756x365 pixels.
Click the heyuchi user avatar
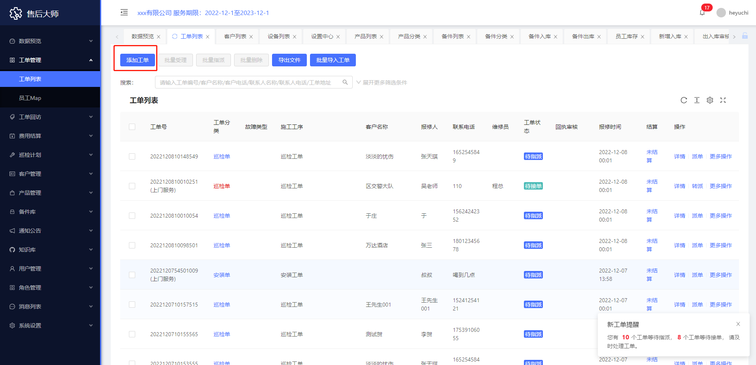(x=721, y=13)
